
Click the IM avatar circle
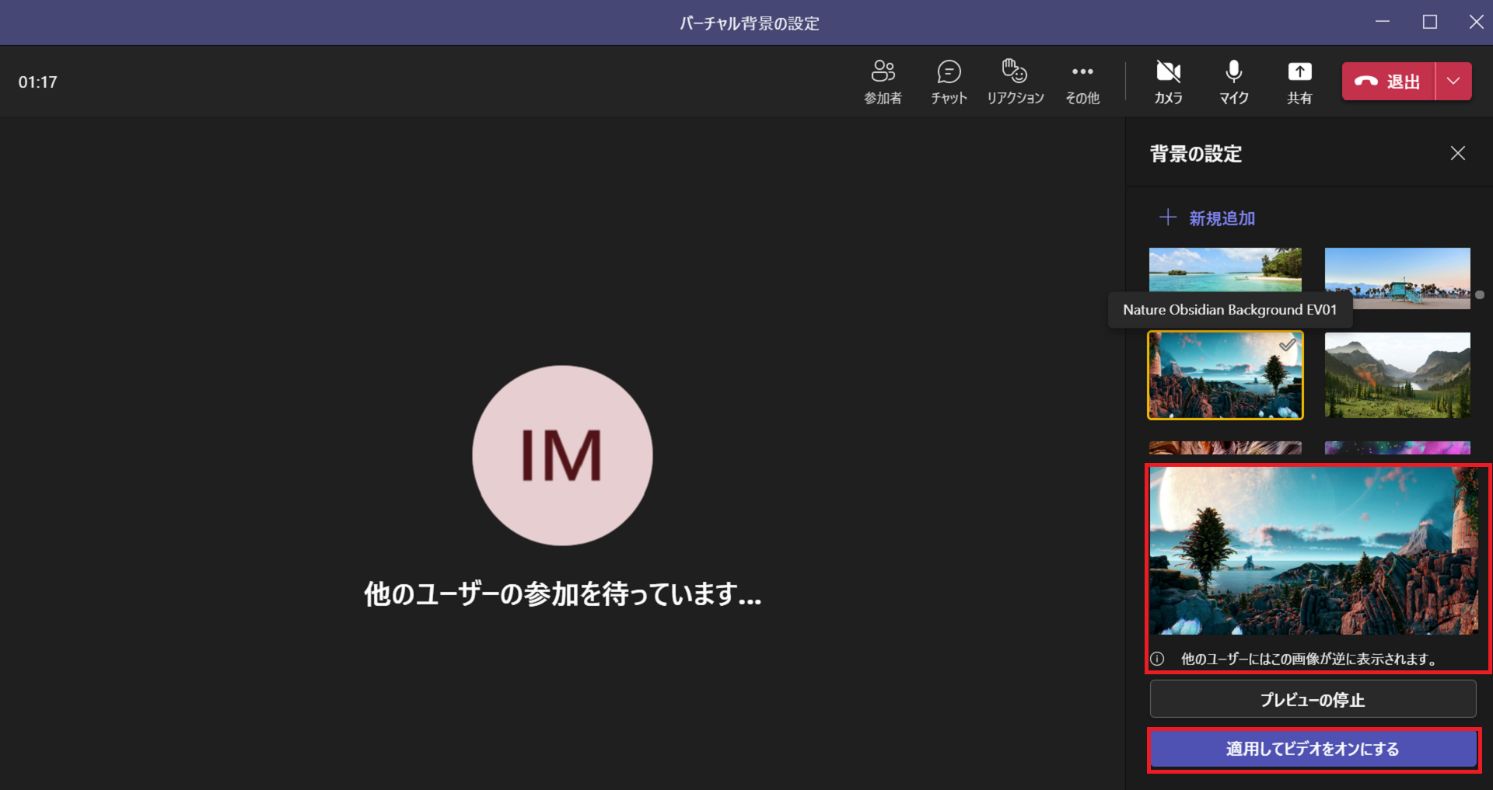pos(562,455)
